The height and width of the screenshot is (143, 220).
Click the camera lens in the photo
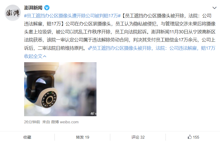pyautogui.click(x=49, y=100)
